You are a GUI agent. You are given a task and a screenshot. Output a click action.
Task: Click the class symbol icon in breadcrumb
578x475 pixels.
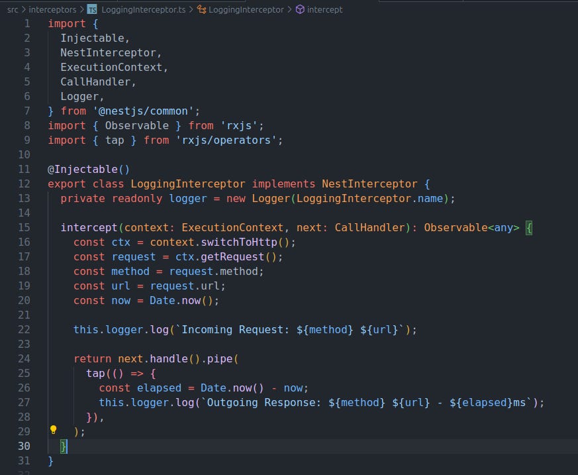click(202, 9)
